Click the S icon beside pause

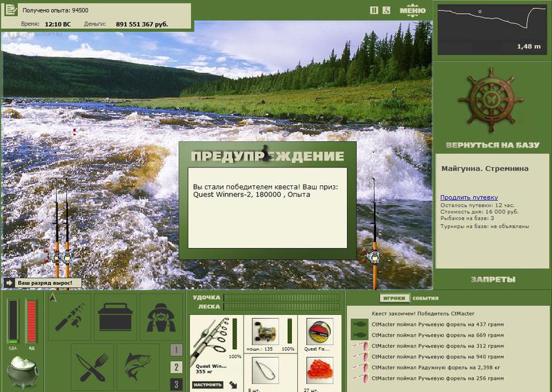pos(386,10)
